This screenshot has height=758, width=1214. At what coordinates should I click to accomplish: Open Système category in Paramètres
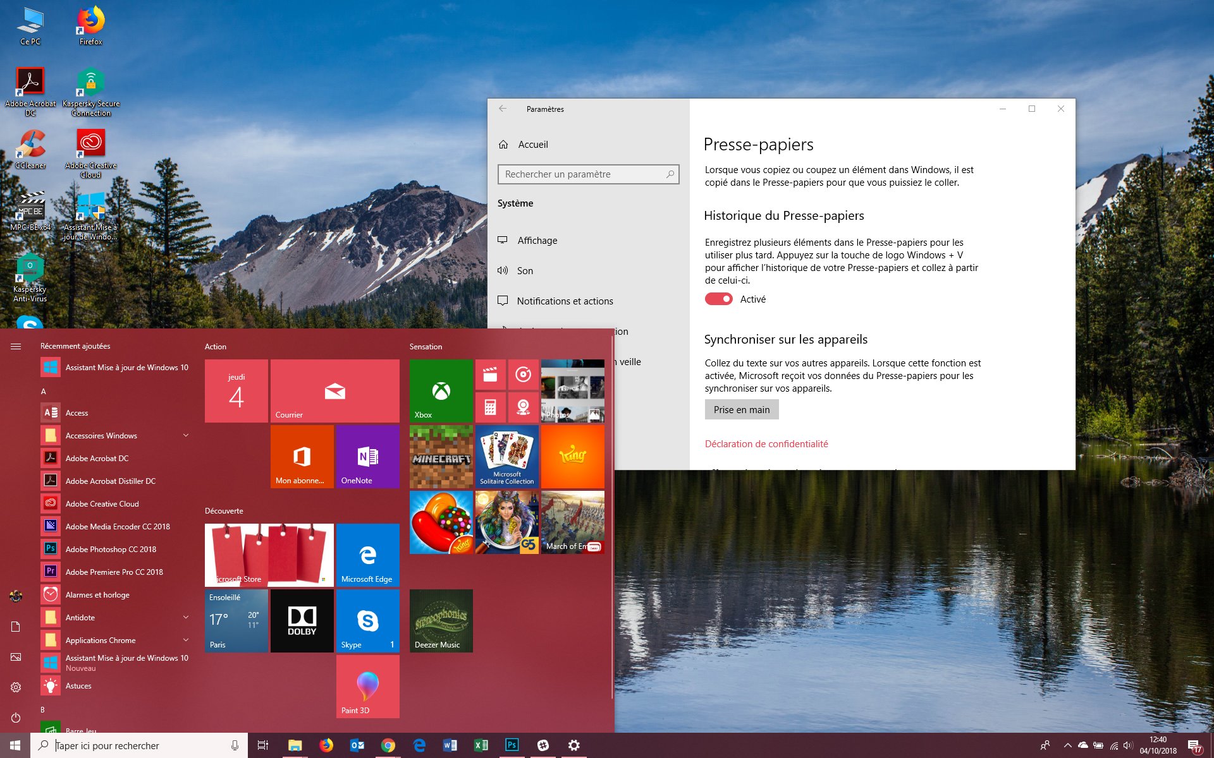tap(516, 203)
